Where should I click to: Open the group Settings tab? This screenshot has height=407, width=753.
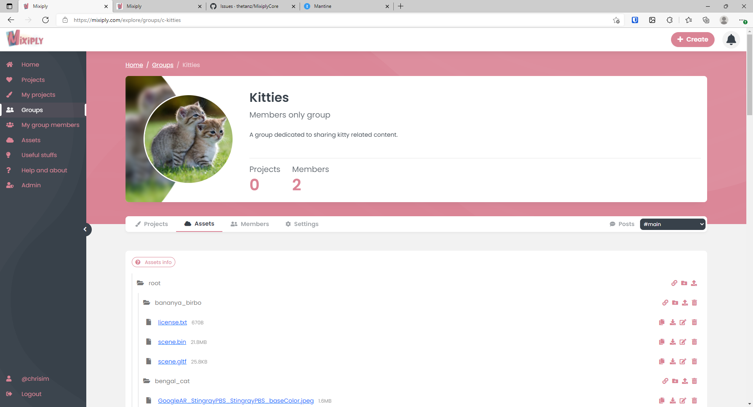(x=302, y=224)
